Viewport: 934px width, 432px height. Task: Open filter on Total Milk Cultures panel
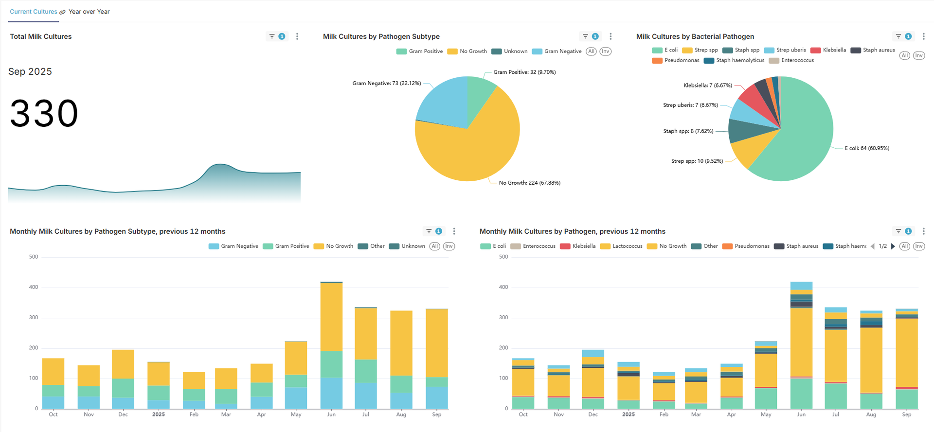(x=272, y=36)
